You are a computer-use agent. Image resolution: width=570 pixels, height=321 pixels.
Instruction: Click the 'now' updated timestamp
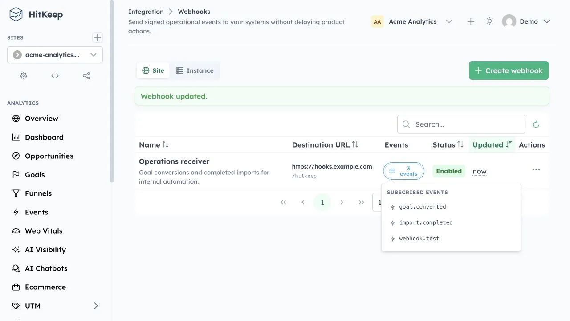480,171
